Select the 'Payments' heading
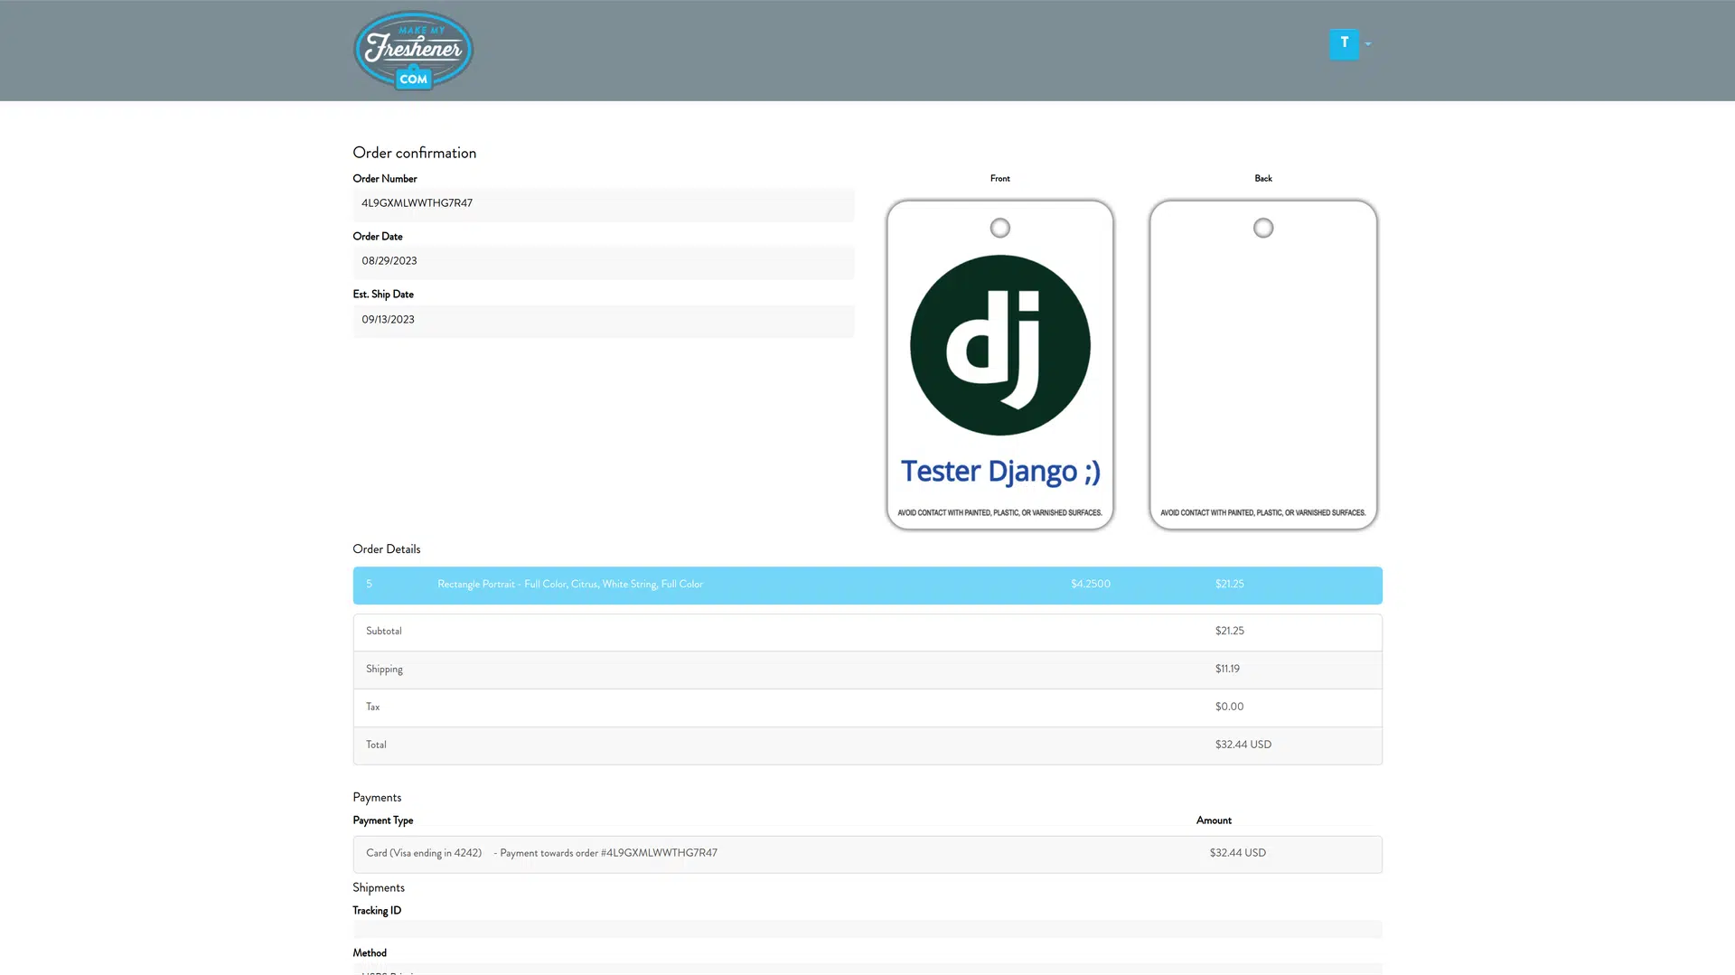1735x975 pixels. click(x=377, y=798)
